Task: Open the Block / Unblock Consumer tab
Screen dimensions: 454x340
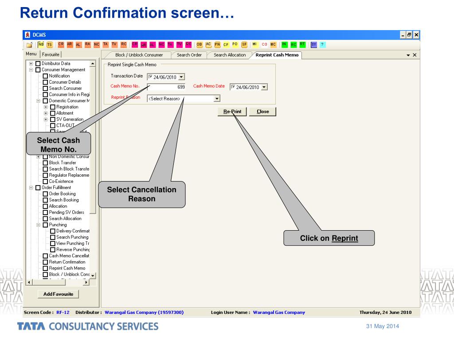Action: [139, 55]
